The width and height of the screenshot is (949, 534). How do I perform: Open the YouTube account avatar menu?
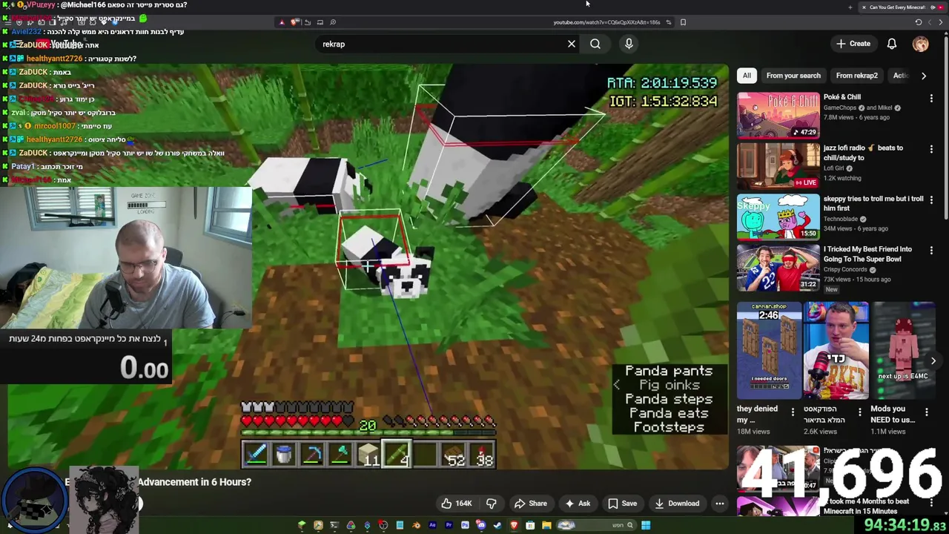(x=920, y=44)
